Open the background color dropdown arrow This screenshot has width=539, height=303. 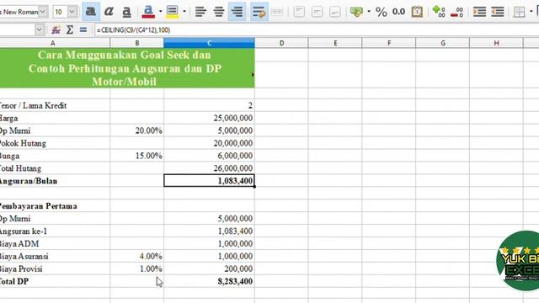click(x=184, y=12)
